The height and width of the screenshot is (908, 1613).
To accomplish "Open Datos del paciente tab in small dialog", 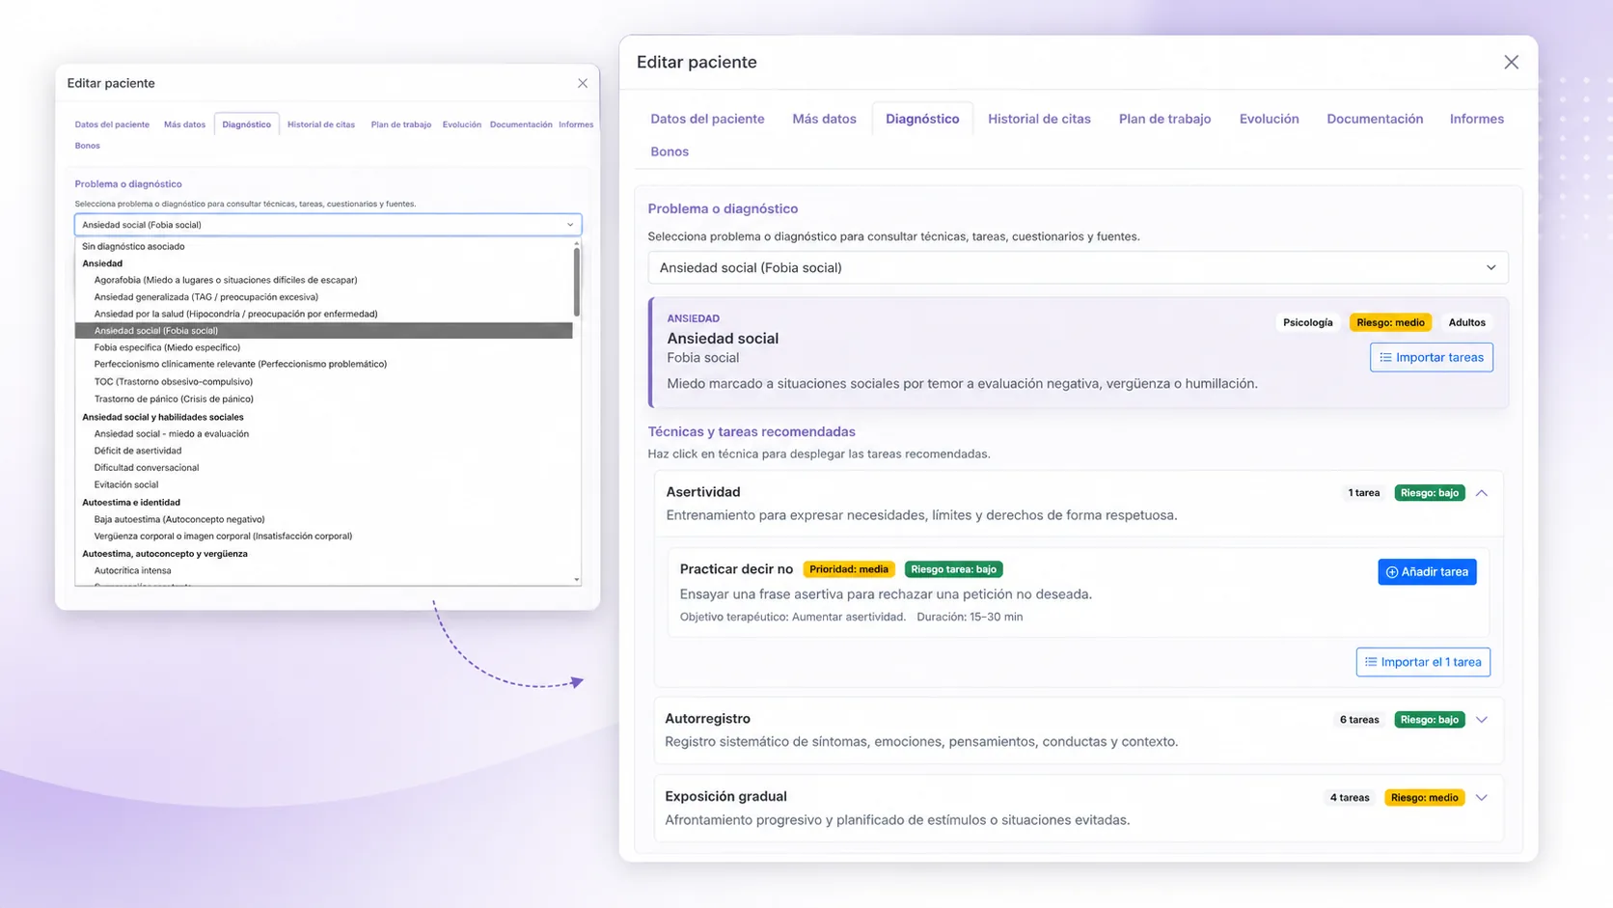I will (112, 124).
